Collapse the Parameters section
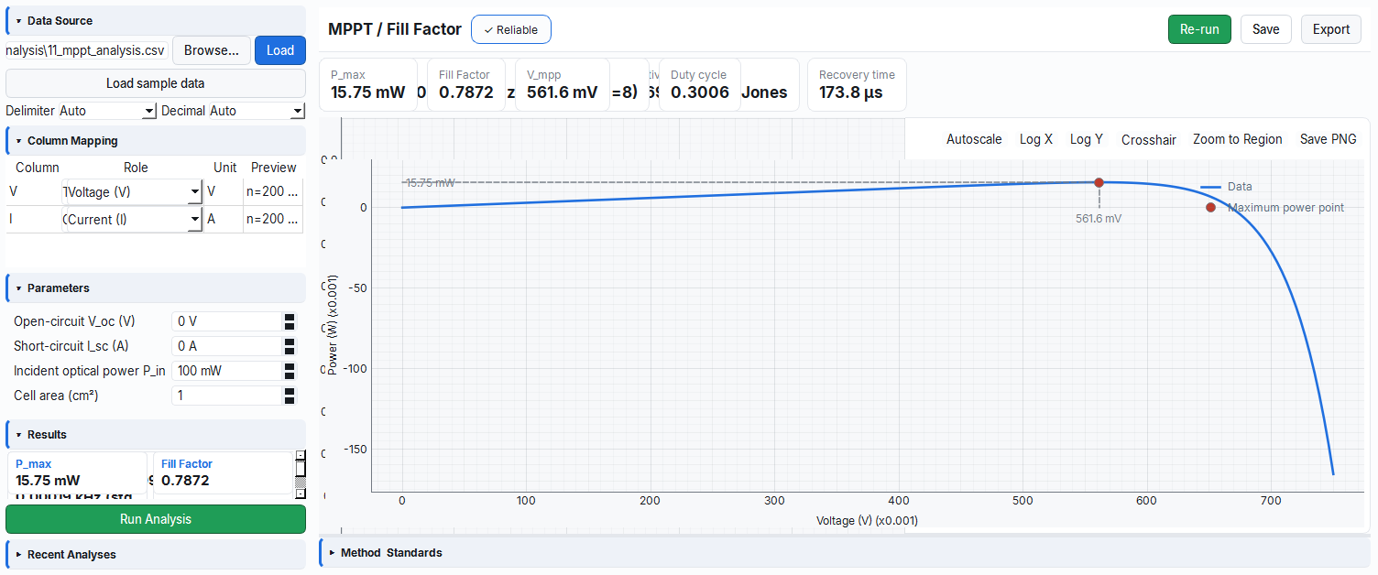This screenshot has width=1378, height=575. (x=156, y=287)
